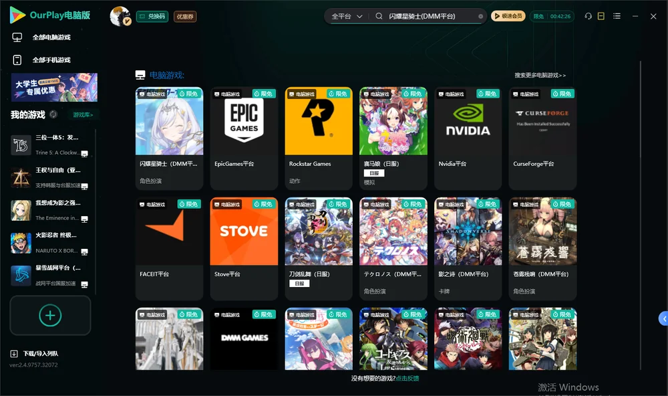668x396 pixels.
Task: Click the 限免 timer showing 00:42:26
Action: point(552,16)
